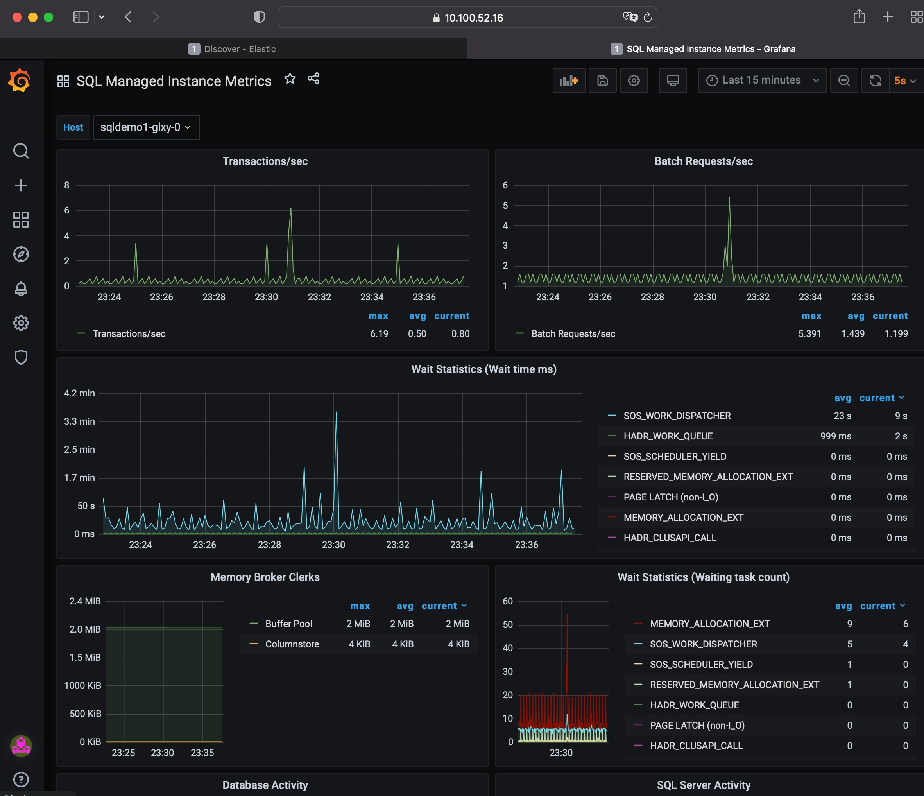
Task: Open the Last 15 minutes time picker
Action: 762,81
